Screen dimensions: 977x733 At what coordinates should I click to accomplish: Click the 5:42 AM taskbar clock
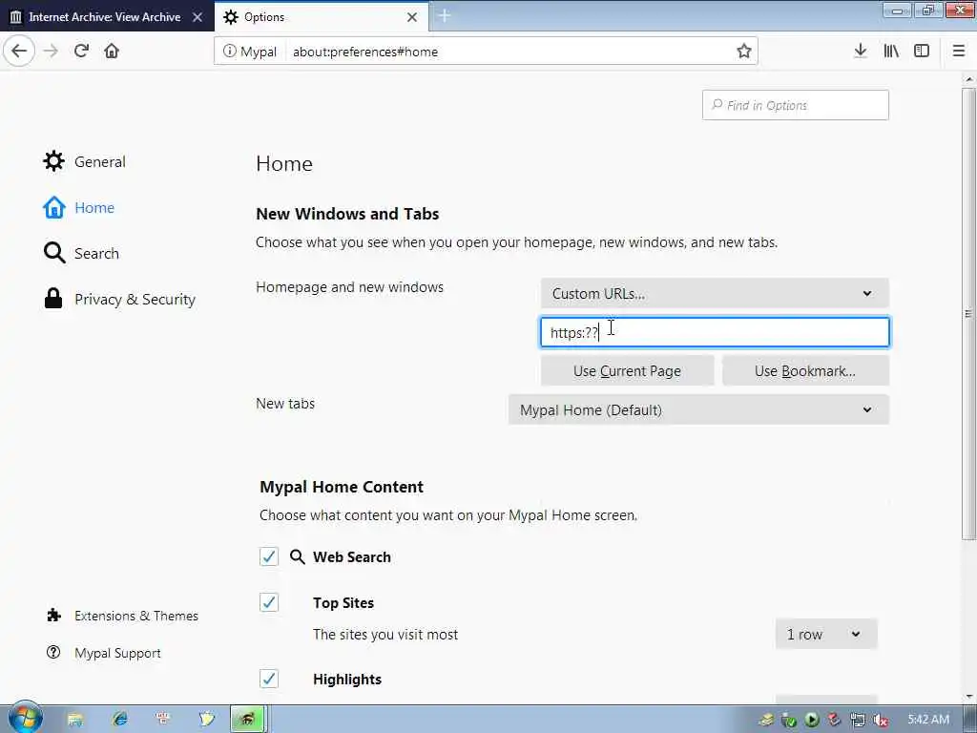click(928, 720)
